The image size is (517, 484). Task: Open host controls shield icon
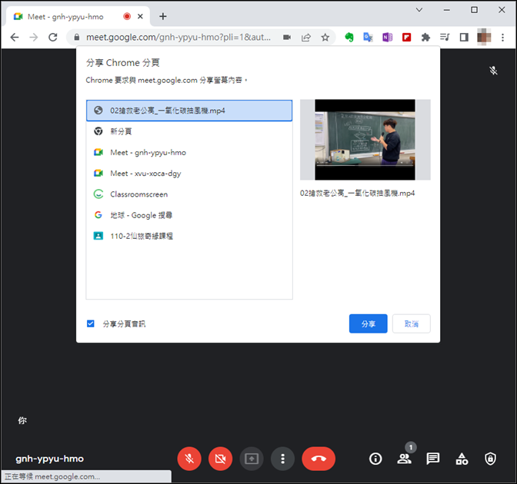point(490,459)
